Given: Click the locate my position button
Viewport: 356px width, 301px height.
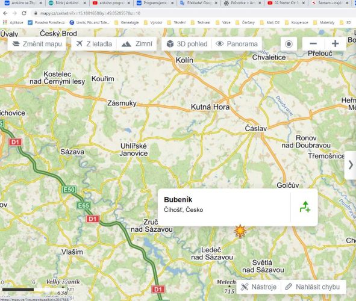Looking at the screenshot, I should click(289, 44).
